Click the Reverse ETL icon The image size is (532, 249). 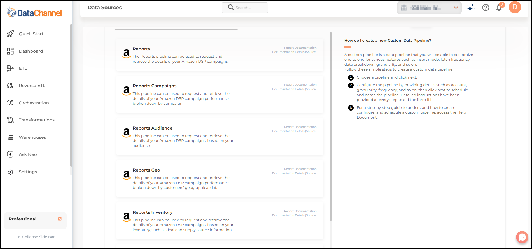click(x=10, y=86)
